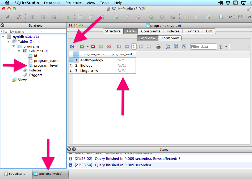Click the green Insert row icon

coord(82,47)
